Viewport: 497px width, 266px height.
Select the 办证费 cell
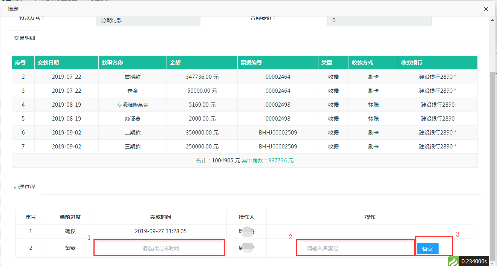click(133, 119)
